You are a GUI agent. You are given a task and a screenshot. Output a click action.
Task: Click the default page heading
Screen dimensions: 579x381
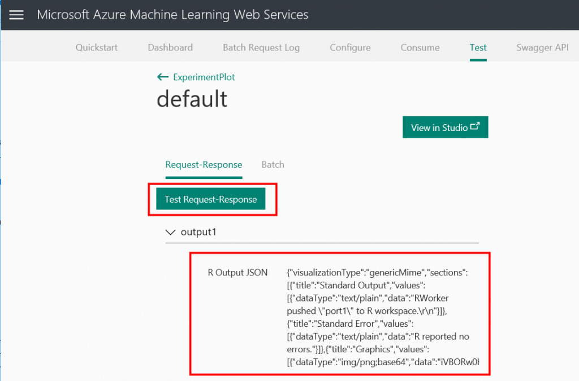(x=192, y=99)
